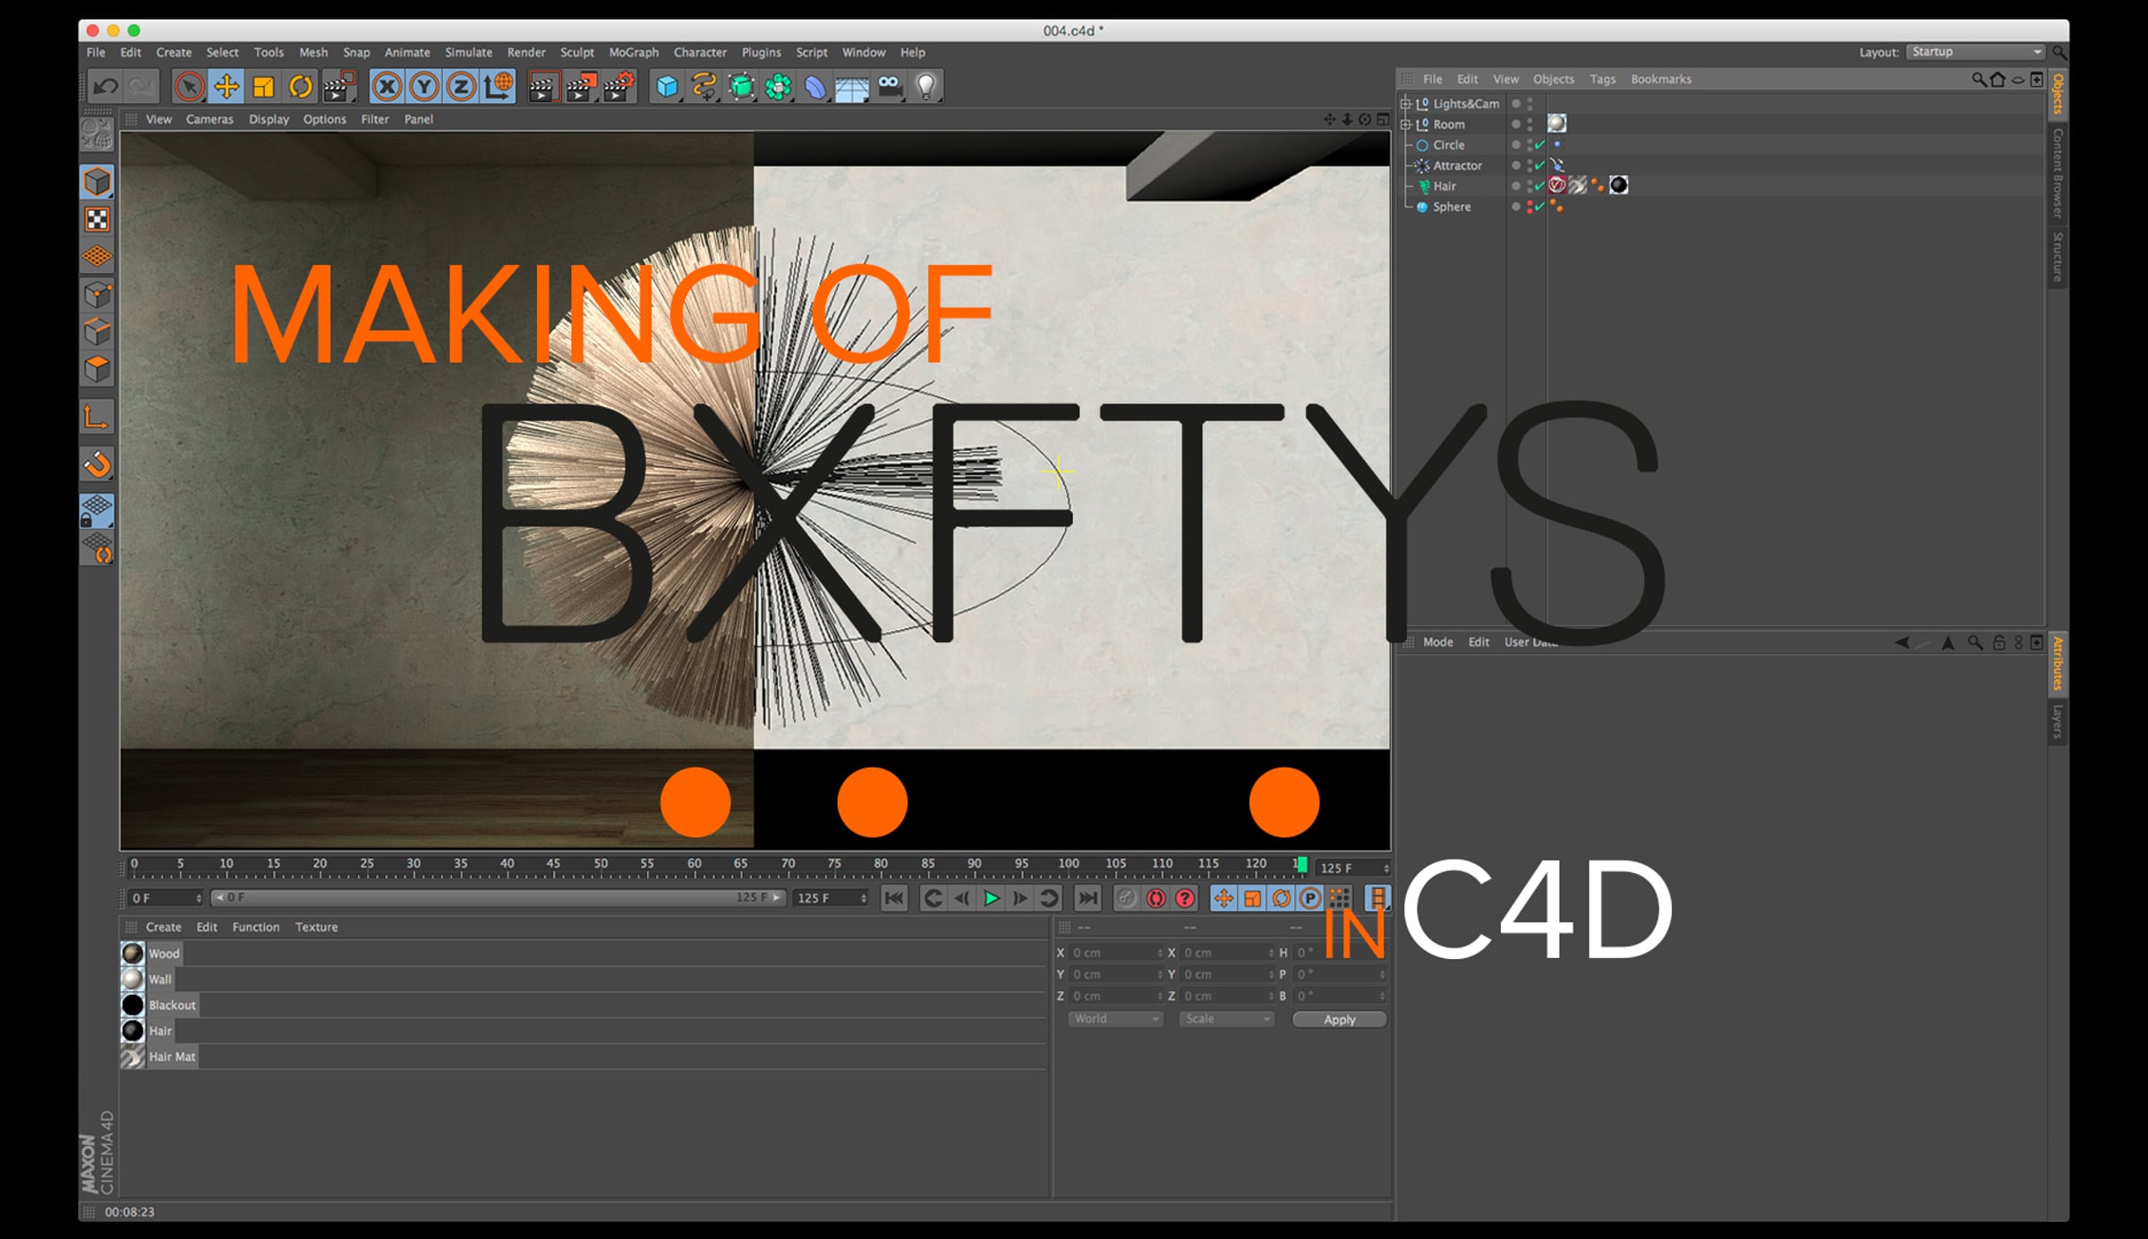Toggle the Circle object's enable checkmark
Screen dimensions: 2148x1239
coord(1539,145)
